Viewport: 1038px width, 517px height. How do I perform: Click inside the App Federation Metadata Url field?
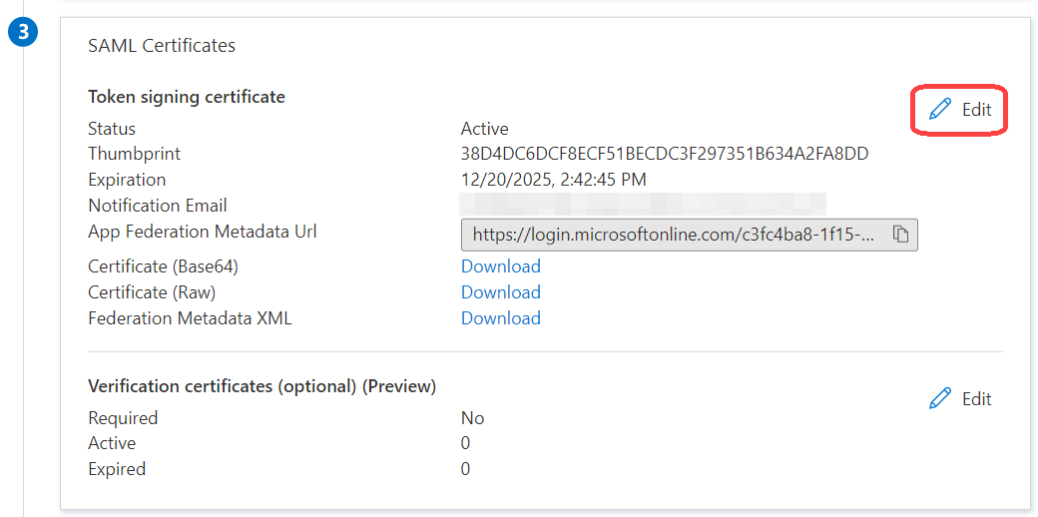coord(674,235)
